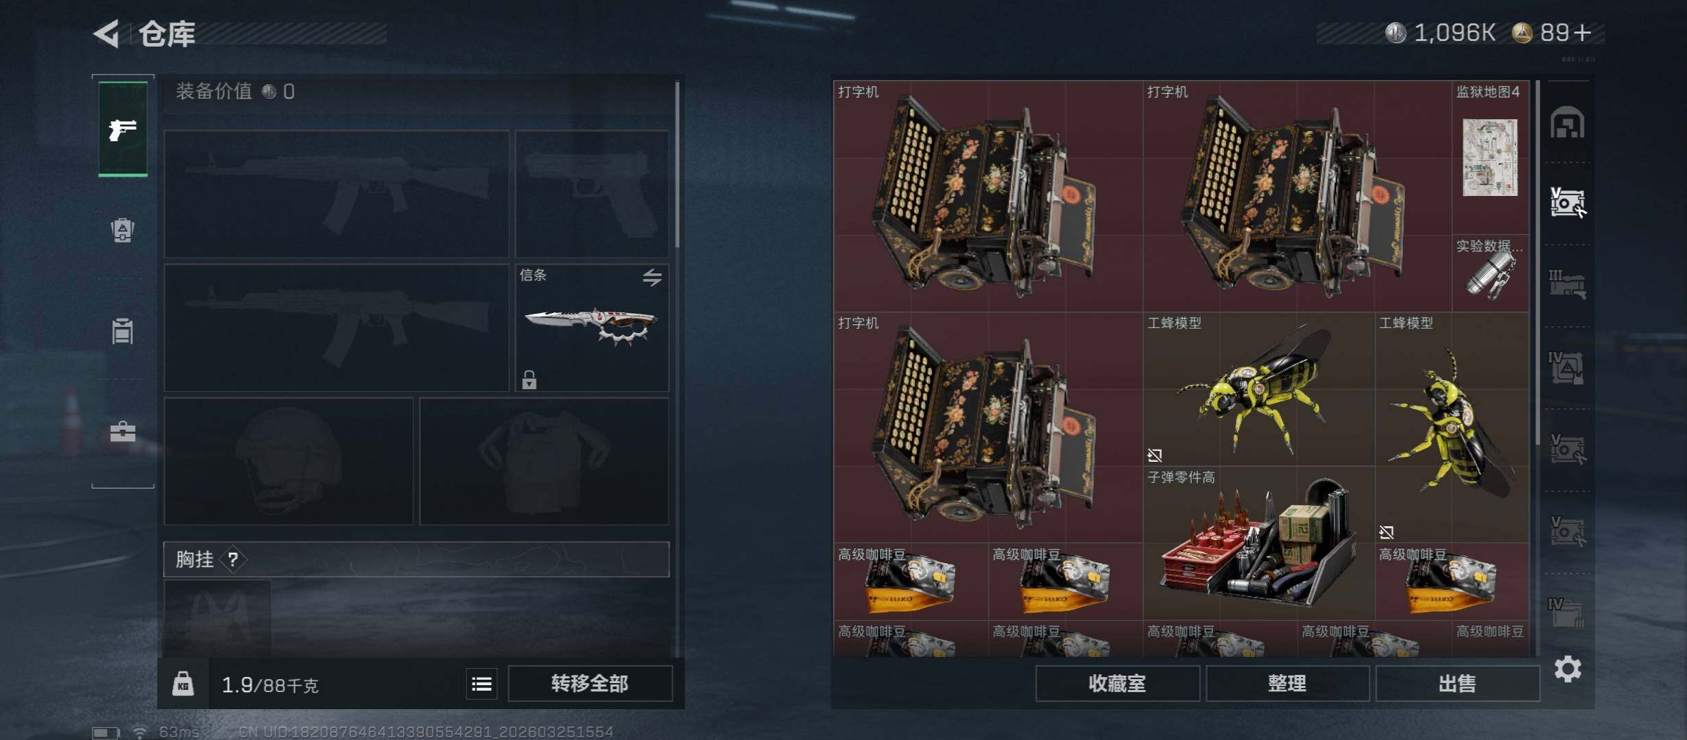Viewport: 1687px width, 740px height.
Task: Open the backpack equipment tab
Action: (x=123, y=230)
